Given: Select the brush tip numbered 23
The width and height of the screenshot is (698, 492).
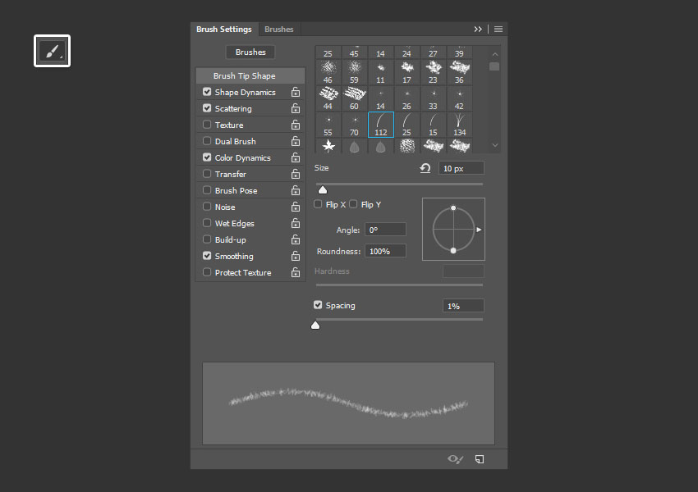Looking at the screenshot, I should tap(433, 72).
